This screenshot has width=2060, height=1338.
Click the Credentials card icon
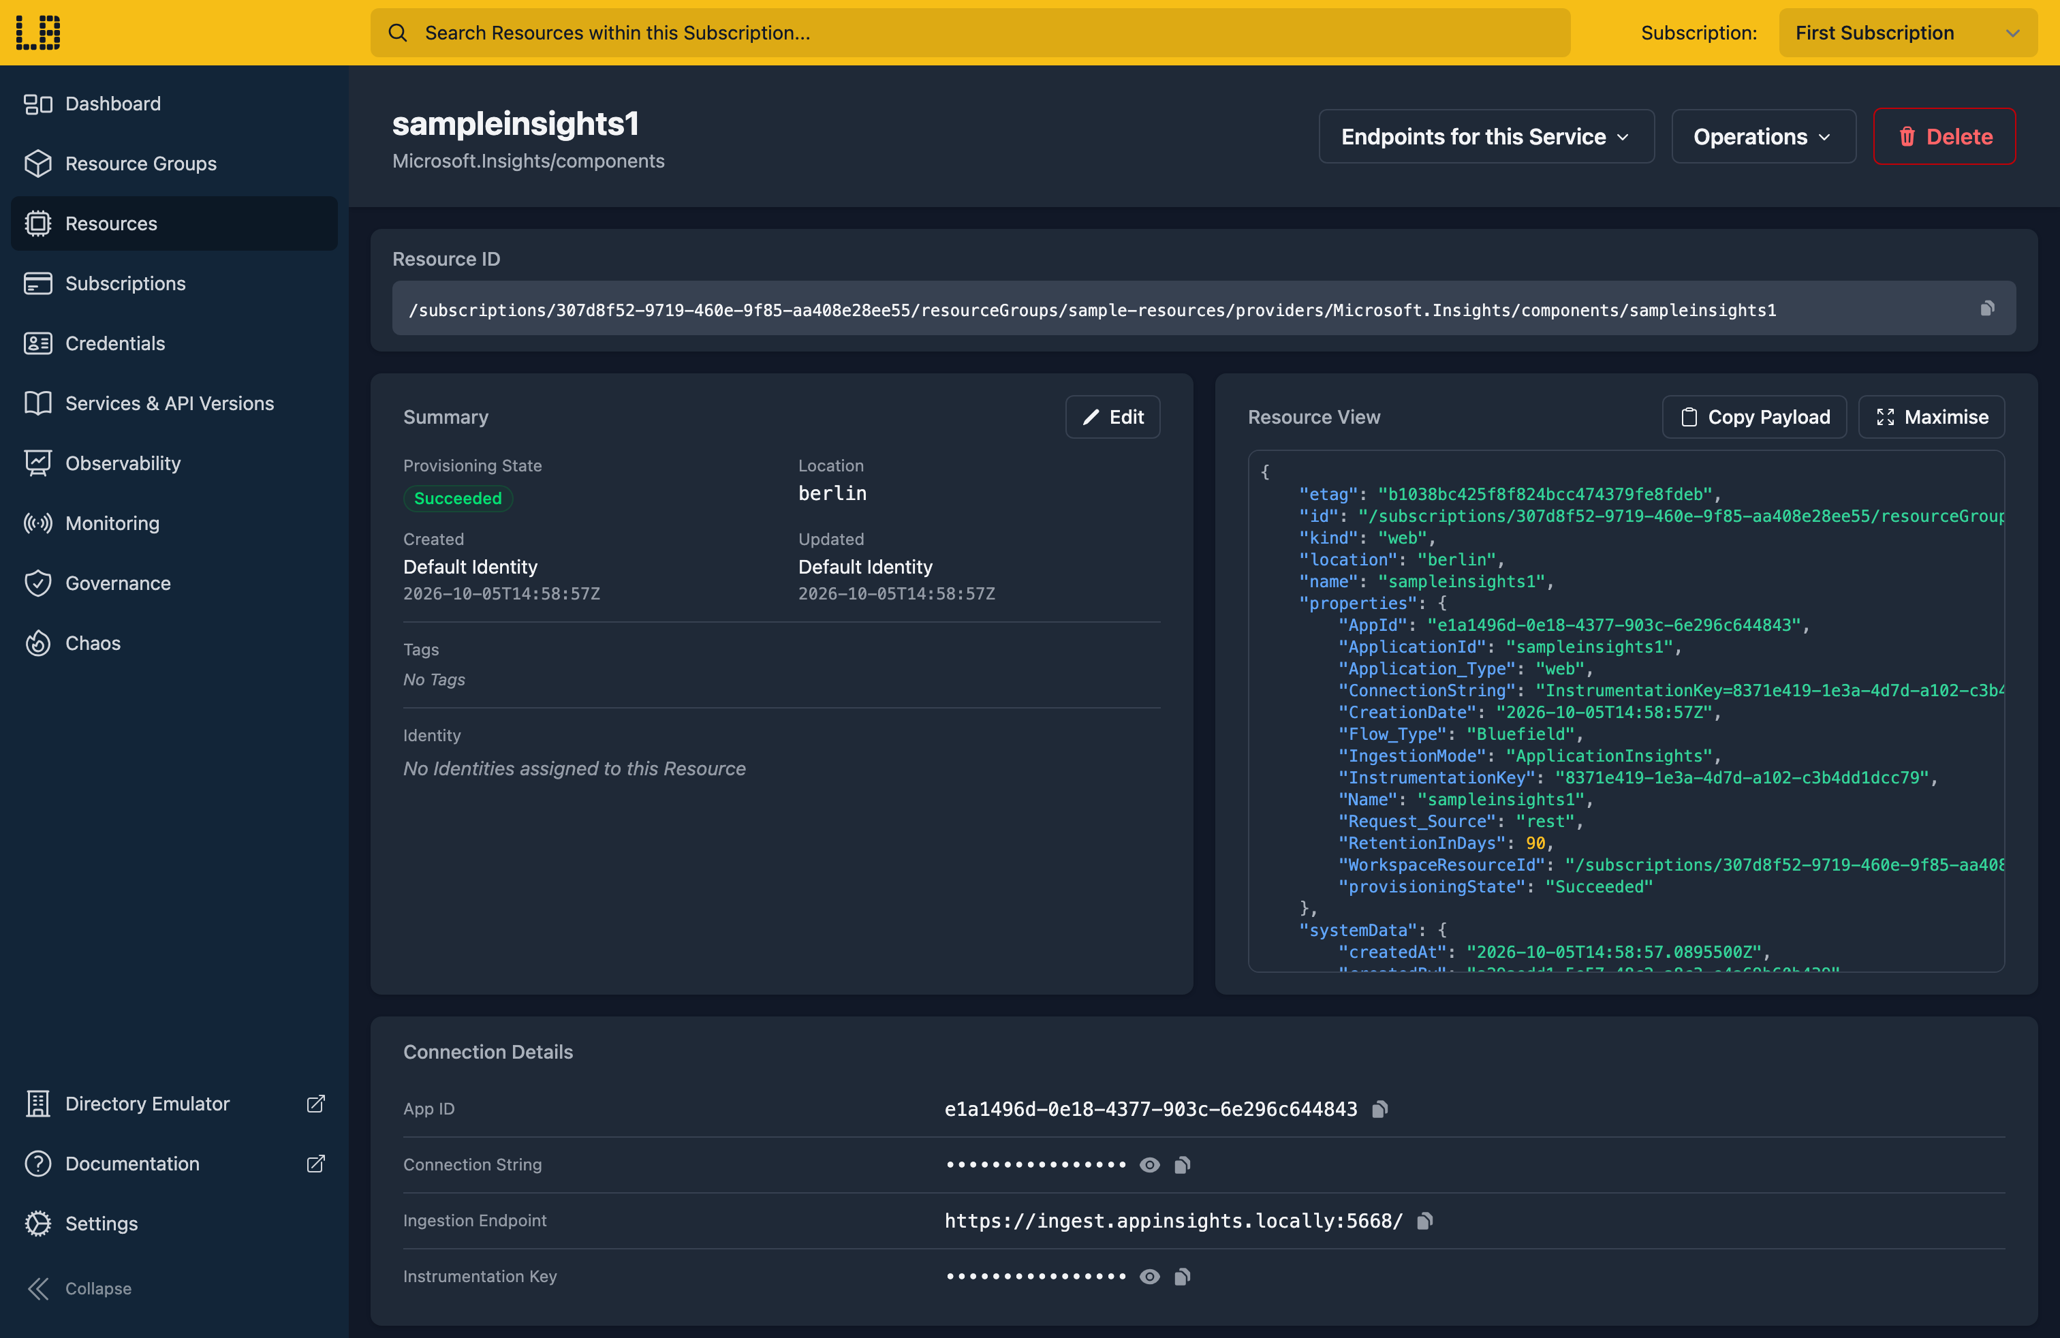click(38, 343)
